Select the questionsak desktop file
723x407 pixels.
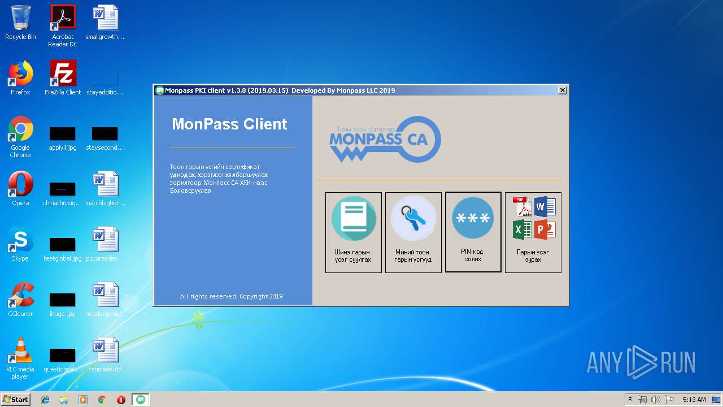click(63, 360)
